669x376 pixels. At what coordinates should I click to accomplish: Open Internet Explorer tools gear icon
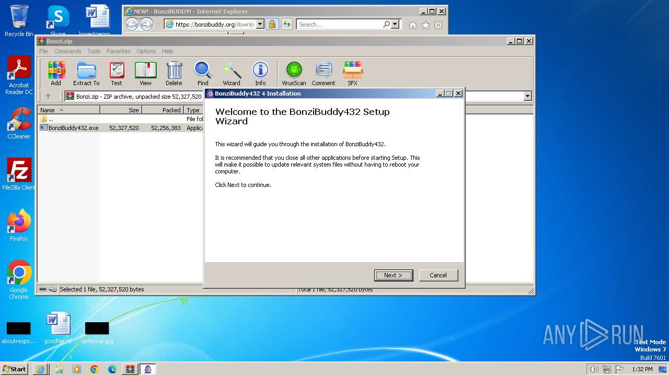[x=439, y=25]
